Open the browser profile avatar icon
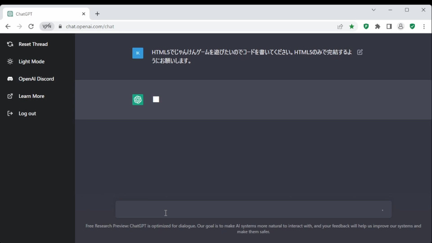The width and height of the screenshot is (432, 243). (400, 27)
